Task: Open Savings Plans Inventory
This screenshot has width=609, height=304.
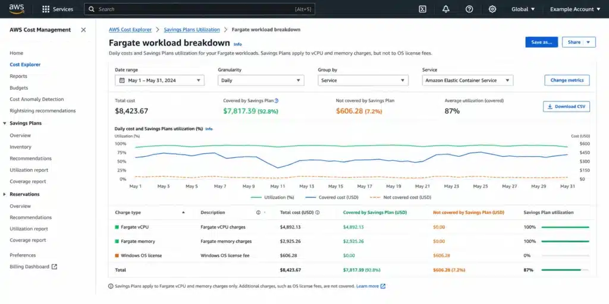Action: (x=21, y=147)
